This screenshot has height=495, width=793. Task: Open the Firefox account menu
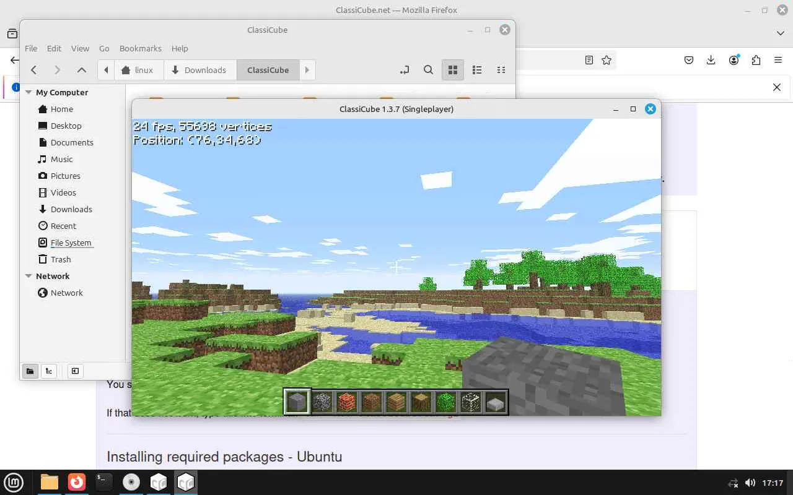tap(734, 60)
